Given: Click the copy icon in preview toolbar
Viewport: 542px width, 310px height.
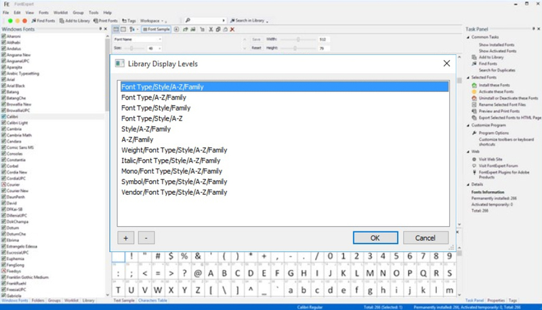Looking at the screenshot, I should (x=218, y=29).
